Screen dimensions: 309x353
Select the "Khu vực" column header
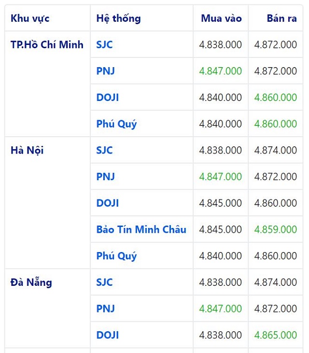30,18
